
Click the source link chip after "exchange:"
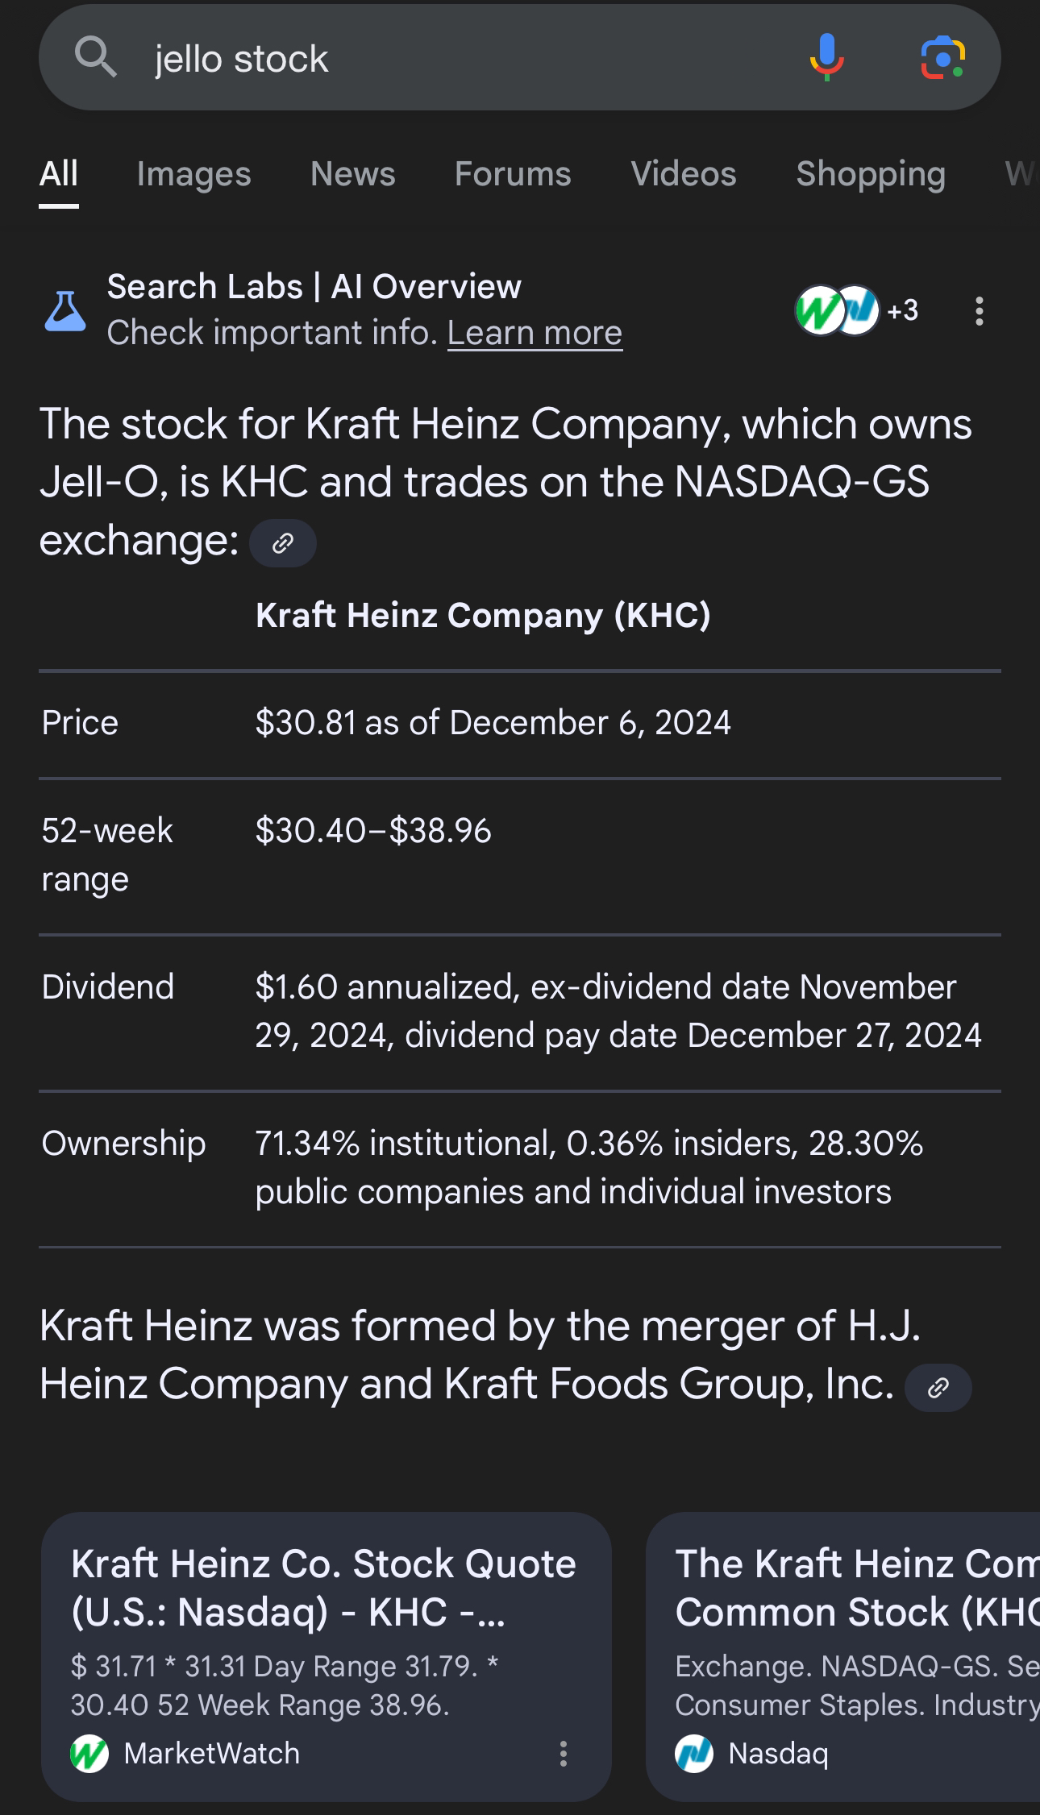point(283,543)
